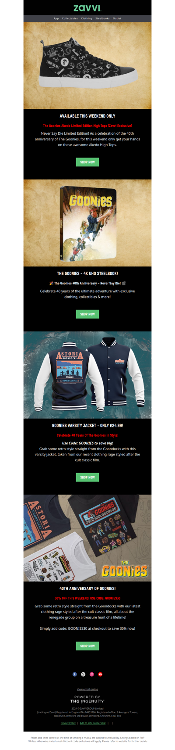Open the Outlet menu item
175x750 pixels.
[117, 18]
